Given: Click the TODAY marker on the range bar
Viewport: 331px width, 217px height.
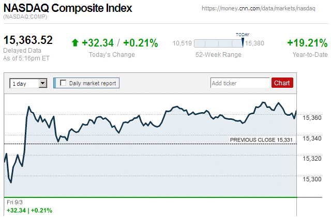Looking at the screenshot, I should (243, 41).
